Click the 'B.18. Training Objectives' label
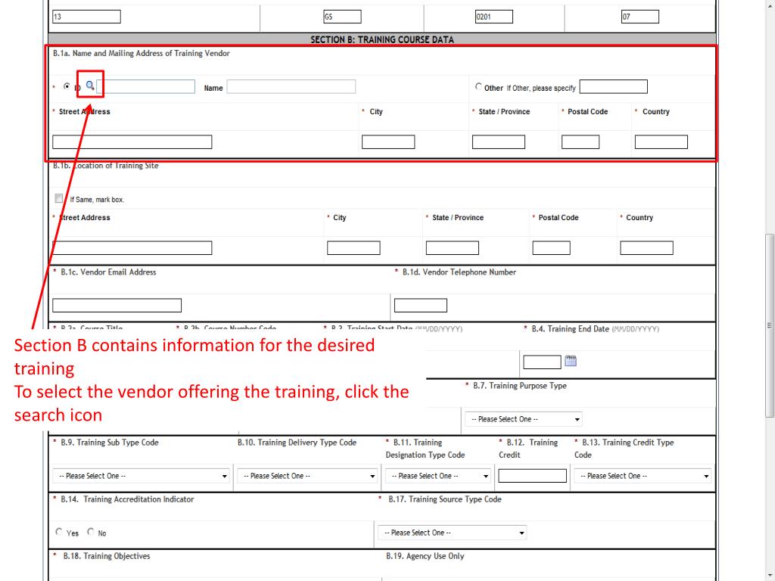Image resolution: width=775 pixels, height=581 pixels. click(x=106, y=556)
